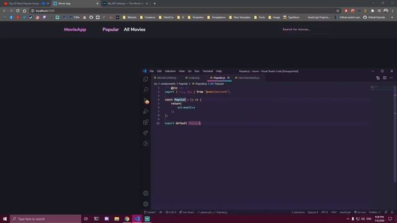397x223 pixels.
Task: Click the Prettier status bar item
Action: coord(375,212)
